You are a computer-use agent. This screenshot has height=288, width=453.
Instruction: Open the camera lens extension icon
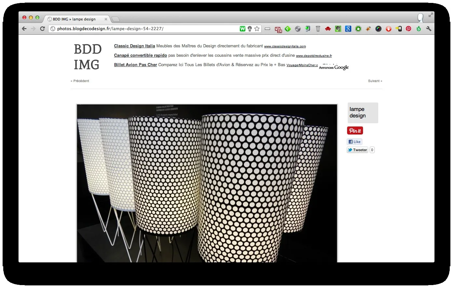[x=378, y=29]
